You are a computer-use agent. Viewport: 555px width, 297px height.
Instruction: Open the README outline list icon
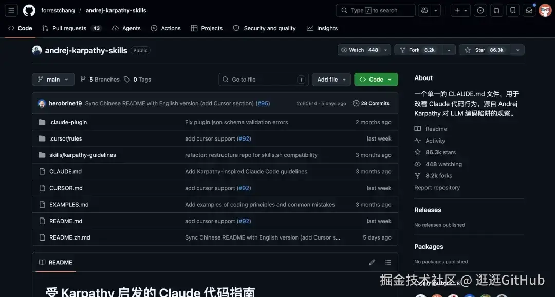pos(387,262)
